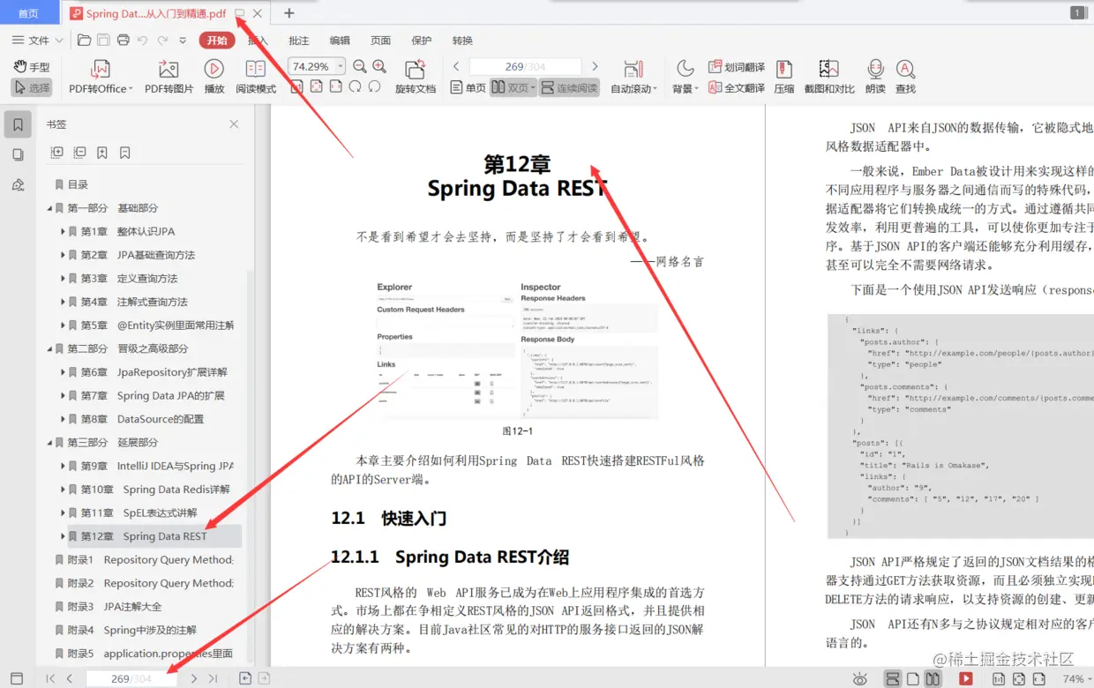This screenshot has width=1094, height=688.
Task: Click the open file folder icon
Action: (x=84, y=40)
